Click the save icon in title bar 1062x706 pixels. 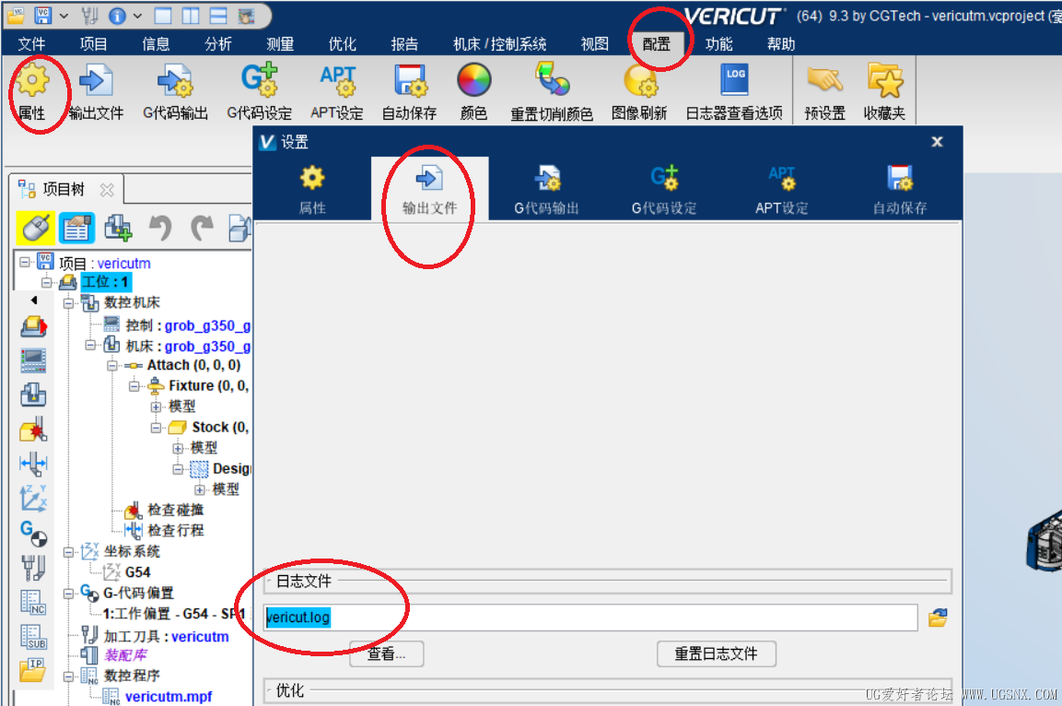(42, 15)
